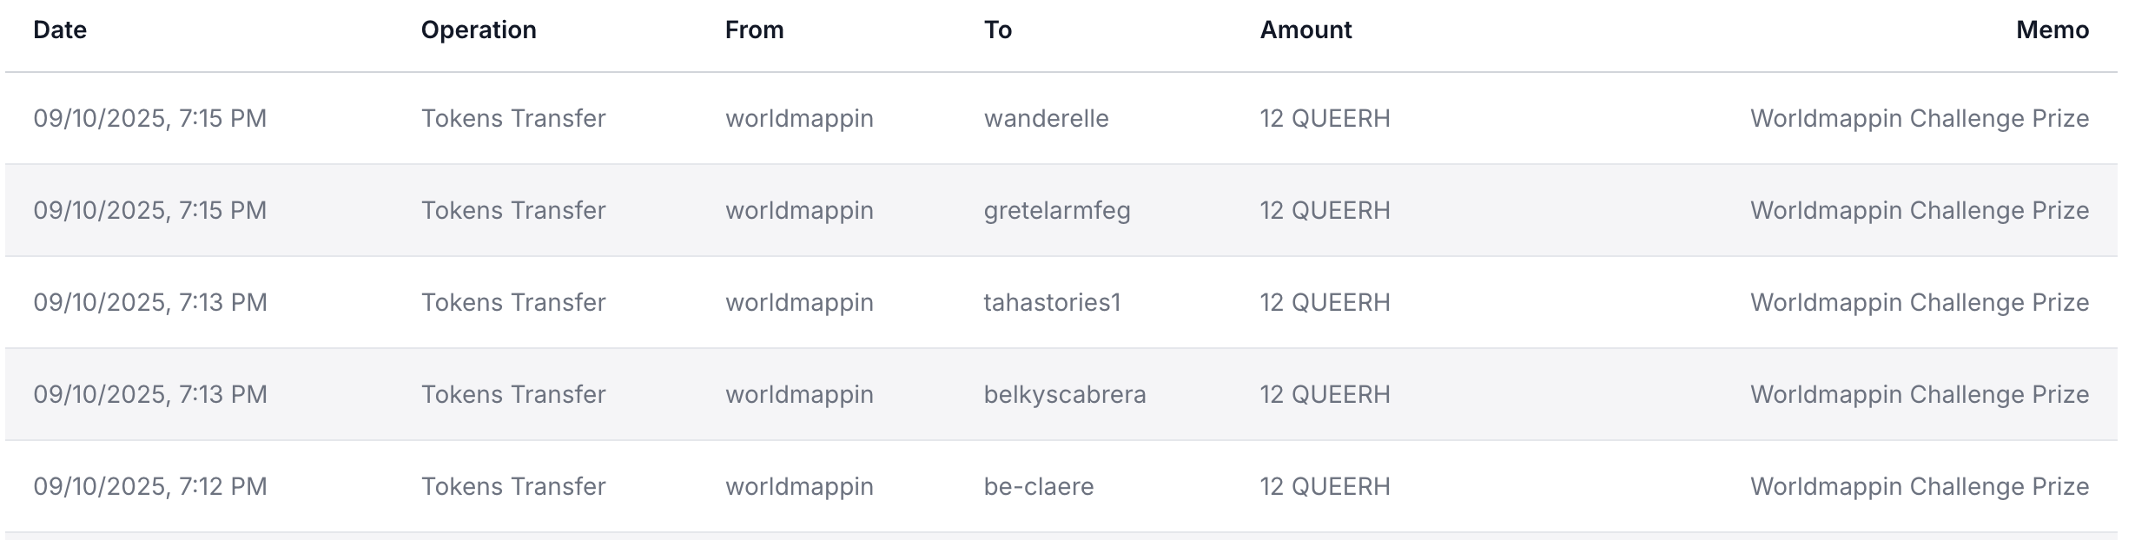Screen dimensions: 2135x540
Task: Click the From column header
Action: (x=754, y=30)
